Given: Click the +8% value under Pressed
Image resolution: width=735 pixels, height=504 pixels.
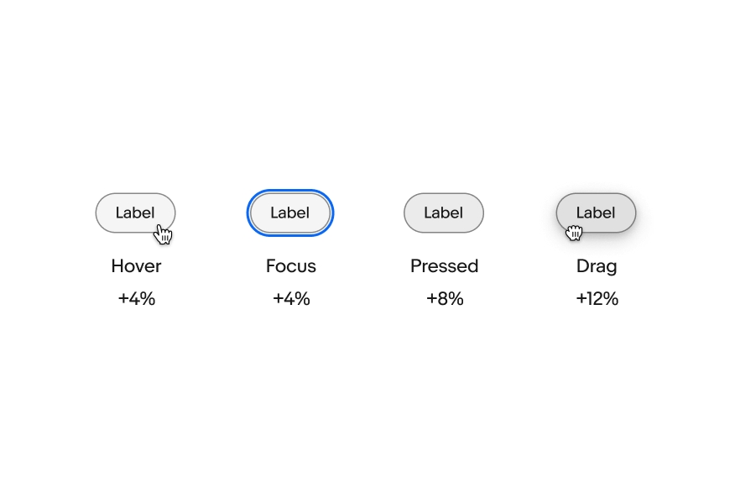Looking at the screenshot, I should [x=444, y=298].
